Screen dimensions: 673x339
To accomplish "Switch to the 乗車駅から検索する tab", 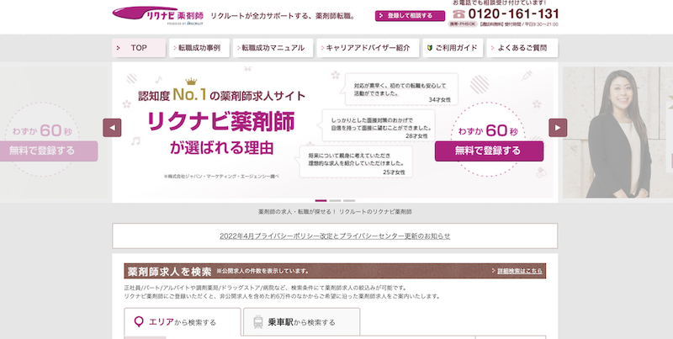I will click(302, 322).
